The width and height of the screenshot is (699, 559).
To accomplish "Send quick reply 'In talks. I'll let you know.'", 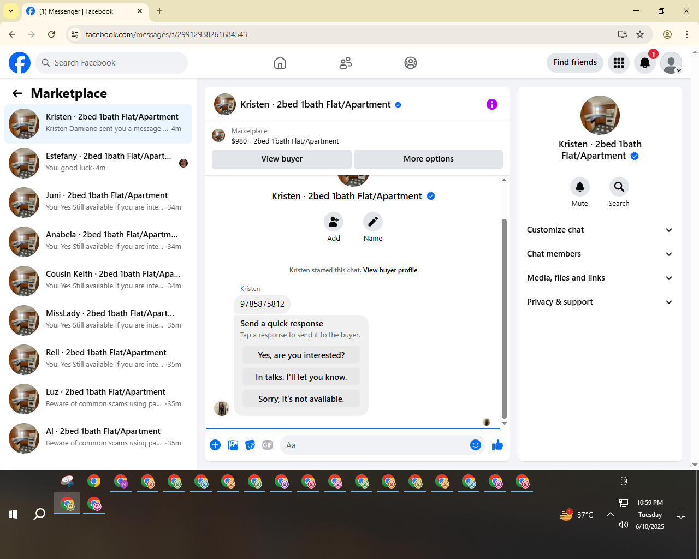I will click(x=301, y=377).
